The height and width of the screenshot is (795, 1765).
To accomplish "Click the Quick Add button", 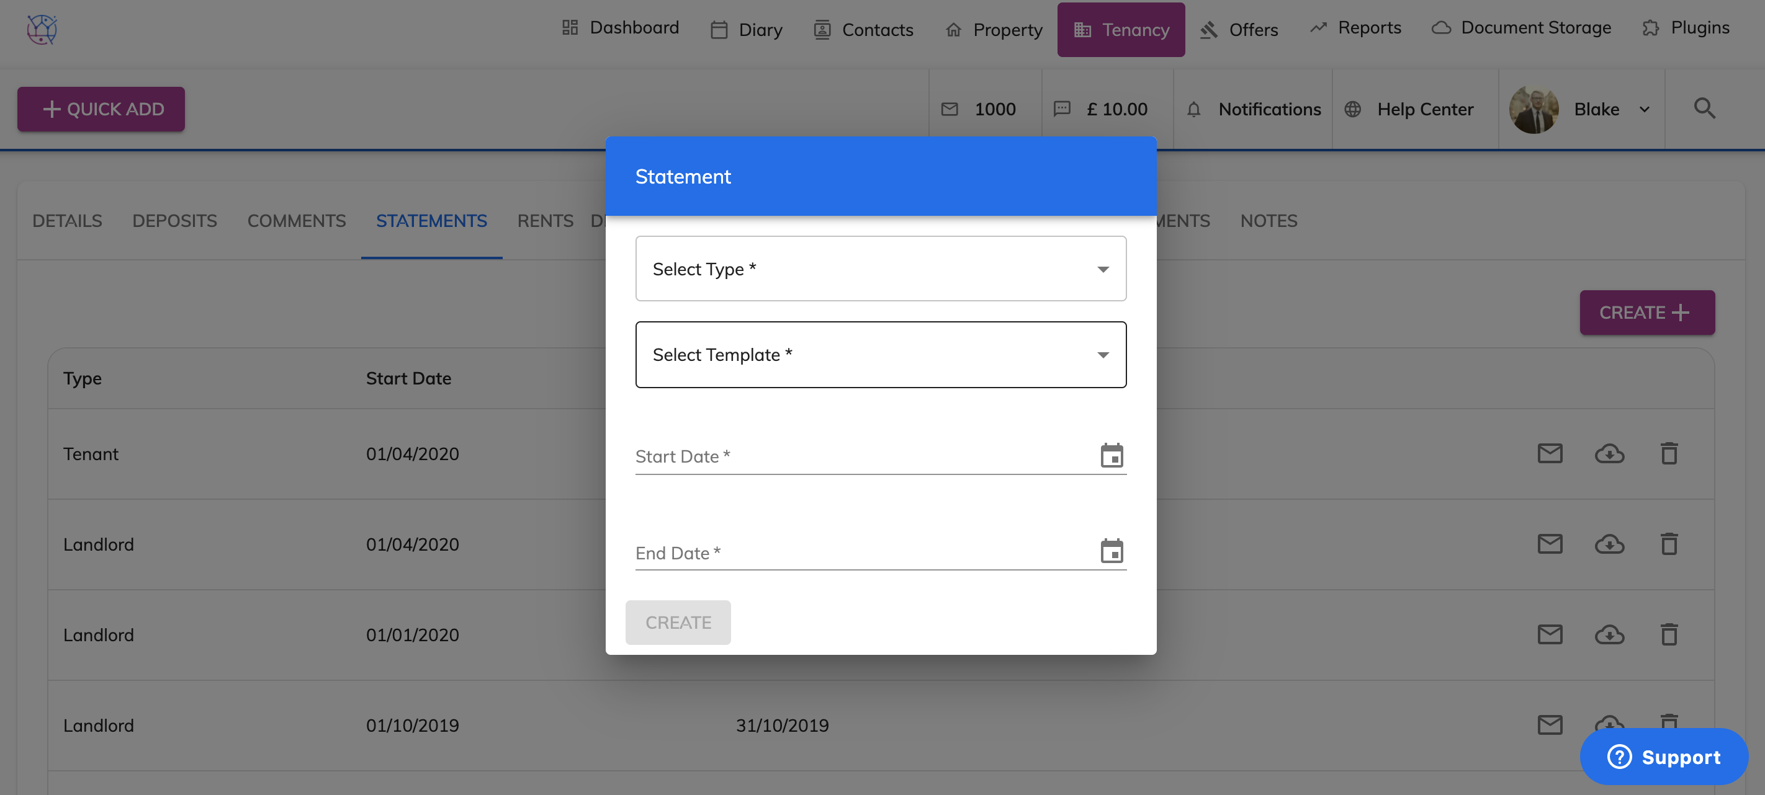I will 101,109.
